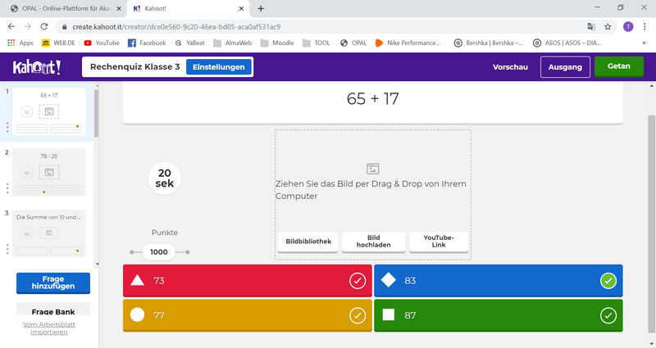Click the green Getan button
Screen dimensions: 656x348
click(x=619, y=67)
